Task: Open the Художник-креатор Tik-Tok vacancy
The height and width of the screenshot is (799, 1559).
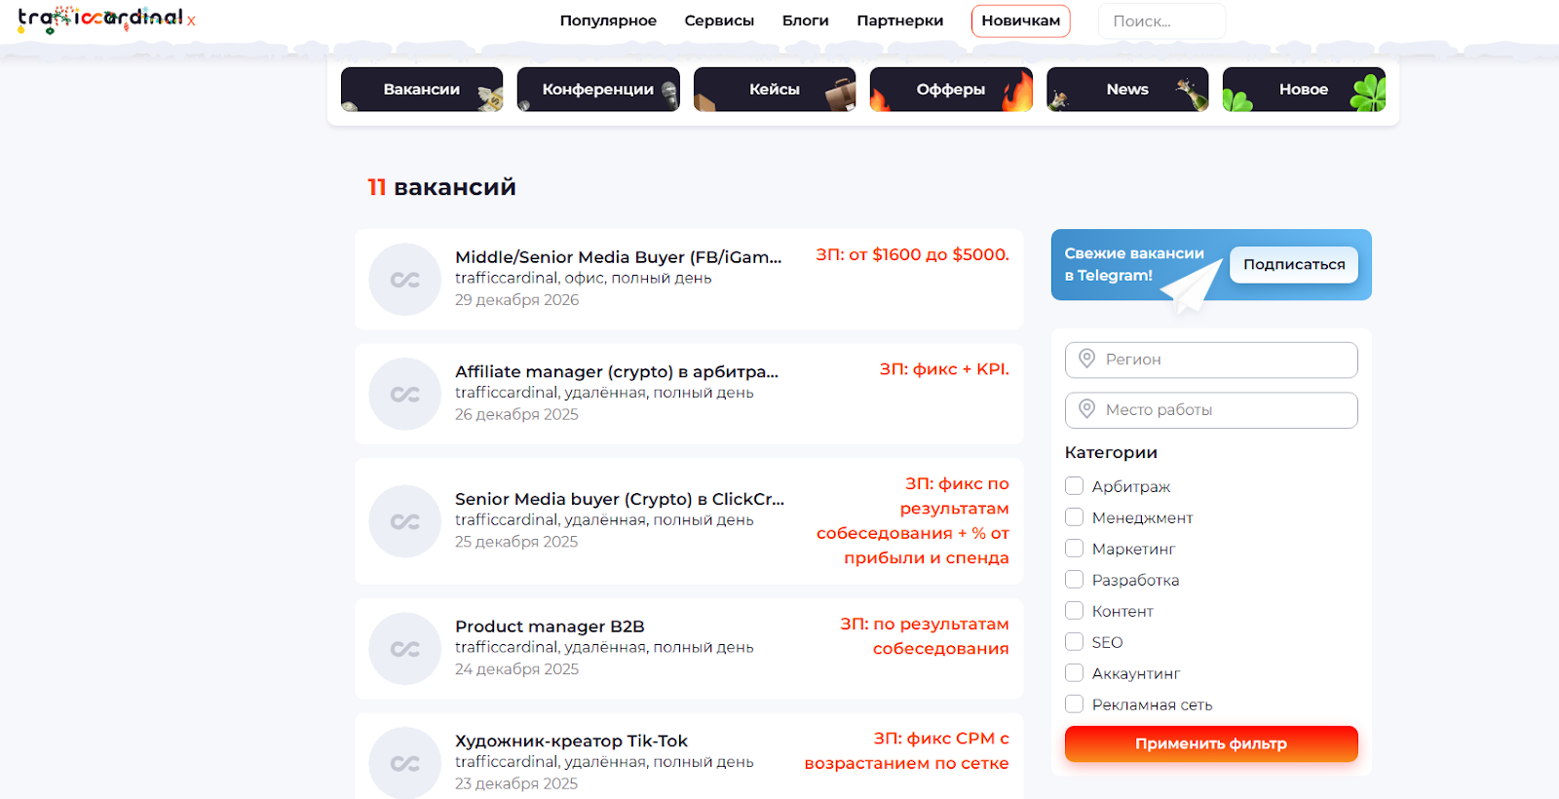Action: [571, 742]
